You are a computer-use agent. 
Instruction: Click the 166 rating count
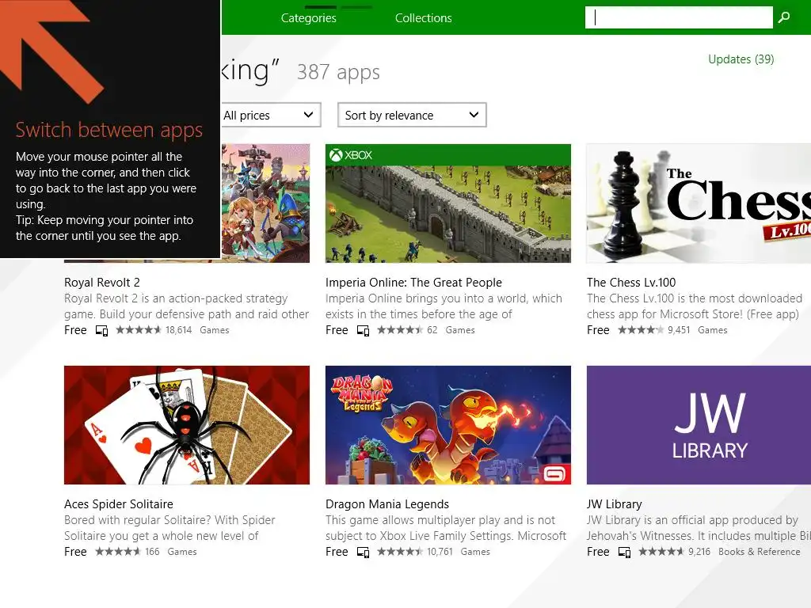(x=152, y=552)
